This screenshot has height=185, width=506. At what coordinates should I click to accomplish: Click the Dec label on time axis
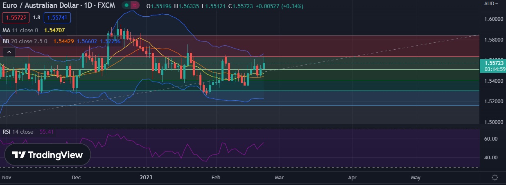tap(76, 178)
